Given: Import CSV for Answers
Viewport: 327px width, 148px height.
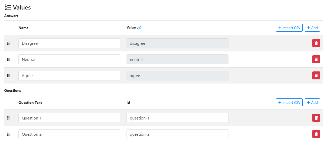Looking at the screenshot, I should (289, 28).
